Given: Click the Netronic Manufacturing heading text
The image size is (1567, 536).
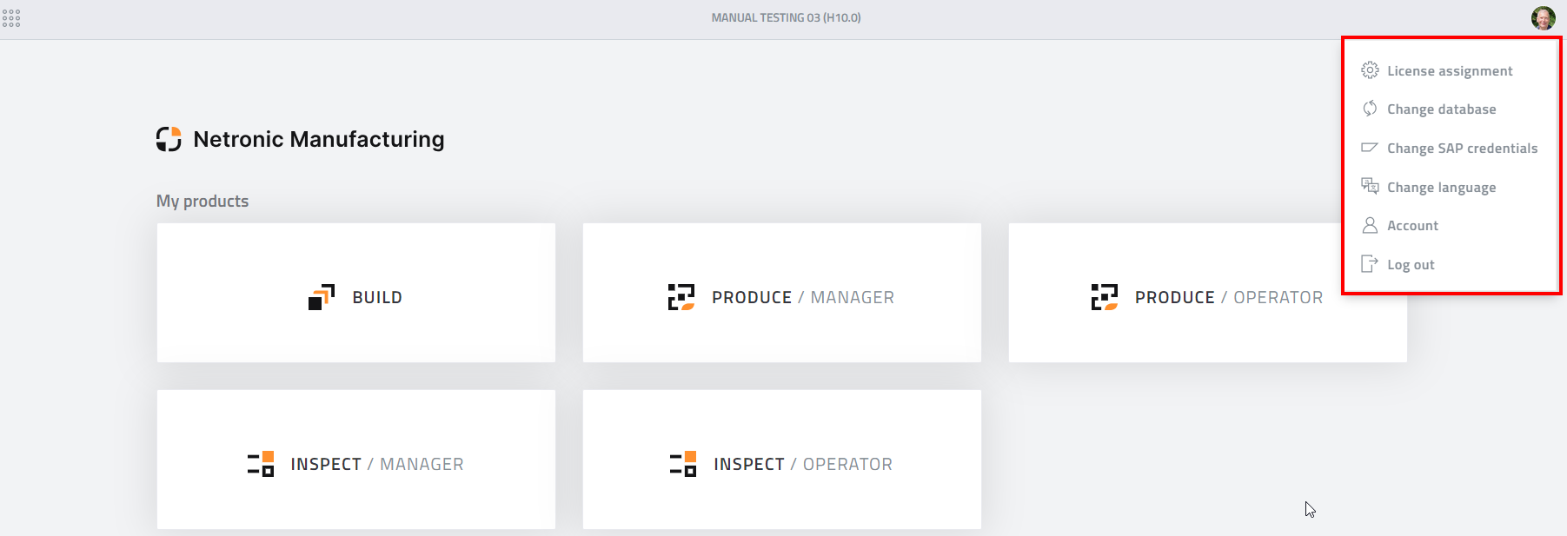Looking at the screenshot, I should click(x=319, y=139).
